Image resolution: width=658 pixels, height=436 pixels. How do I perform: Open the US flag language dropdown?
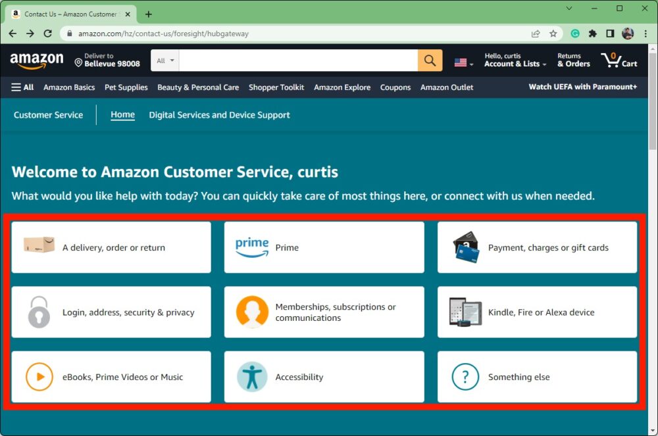462,61
